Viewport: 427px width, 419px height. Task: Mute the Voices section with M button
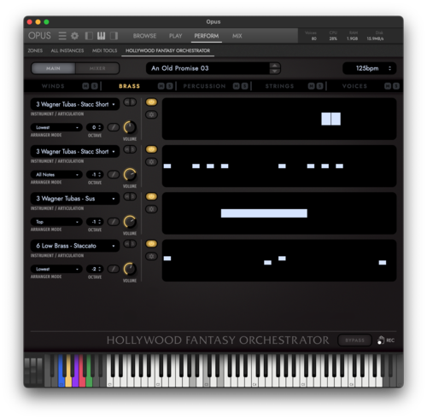click(388, 86)
